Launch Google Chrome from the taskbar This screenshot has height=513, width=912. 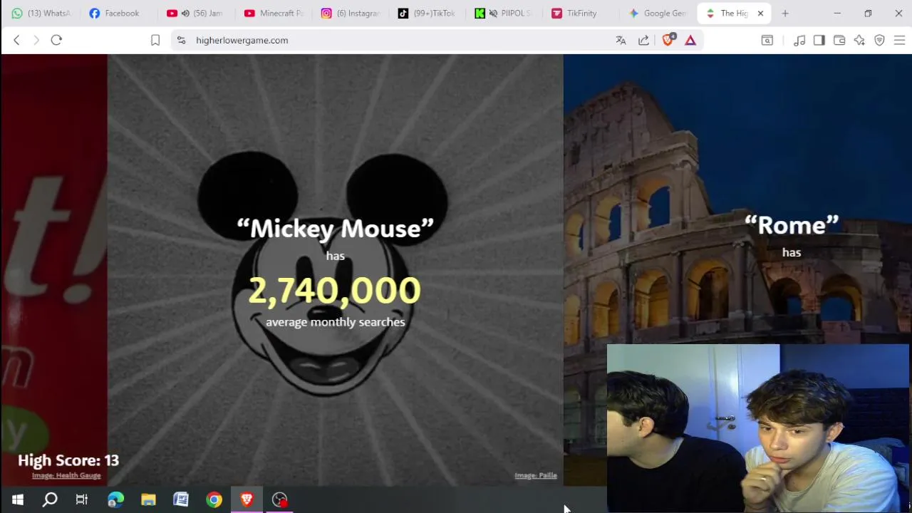214,500
